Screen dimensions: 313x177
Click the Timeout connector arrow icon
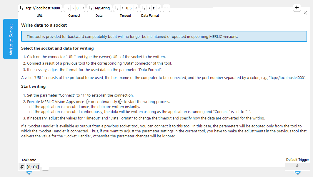coord(117,8)
